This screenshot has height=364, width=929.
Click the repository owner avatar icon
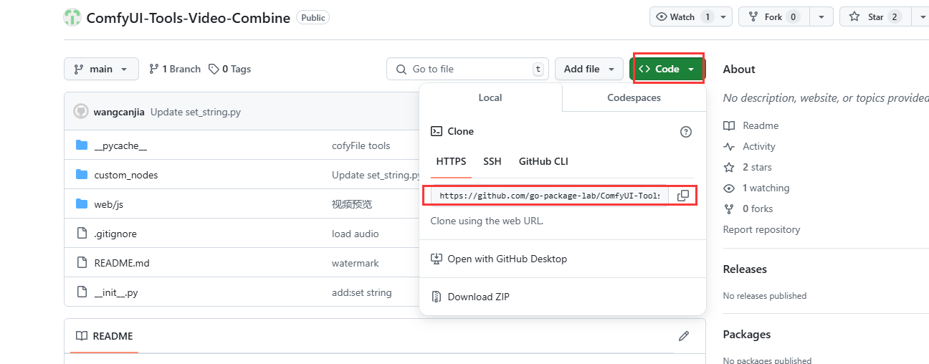(72, 17)
